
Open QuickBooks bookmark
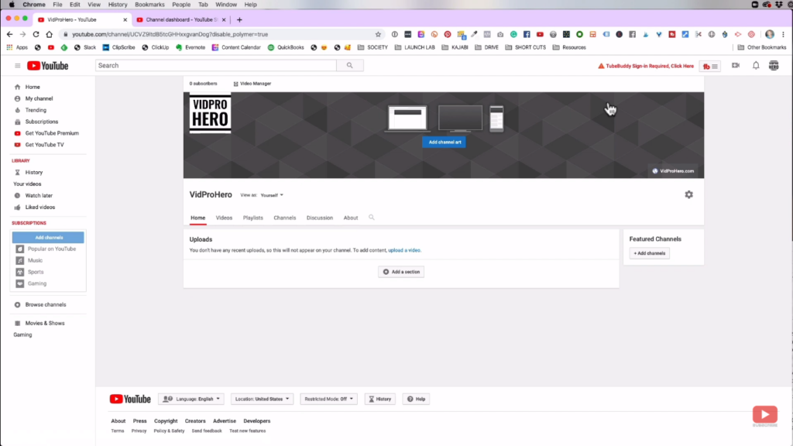[x=286, y=47]
